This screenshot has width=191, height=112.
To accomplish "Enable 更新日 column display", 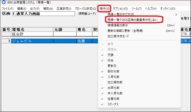I will (x=112, y=66).
